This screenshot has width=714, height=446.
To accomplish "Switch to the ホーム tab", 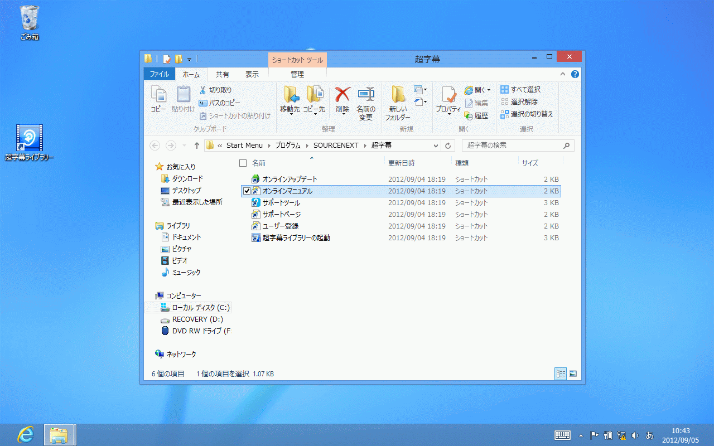I will click(191, 74).
